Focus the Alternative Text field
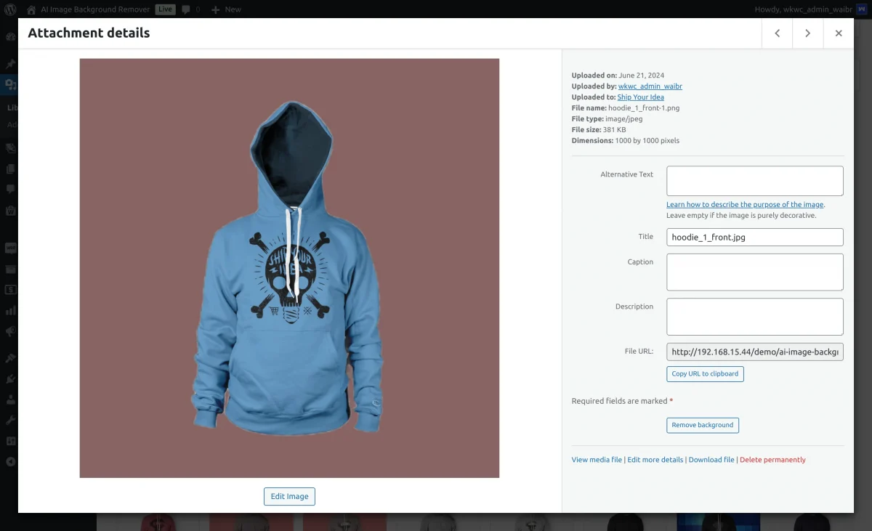 point(755,181)
